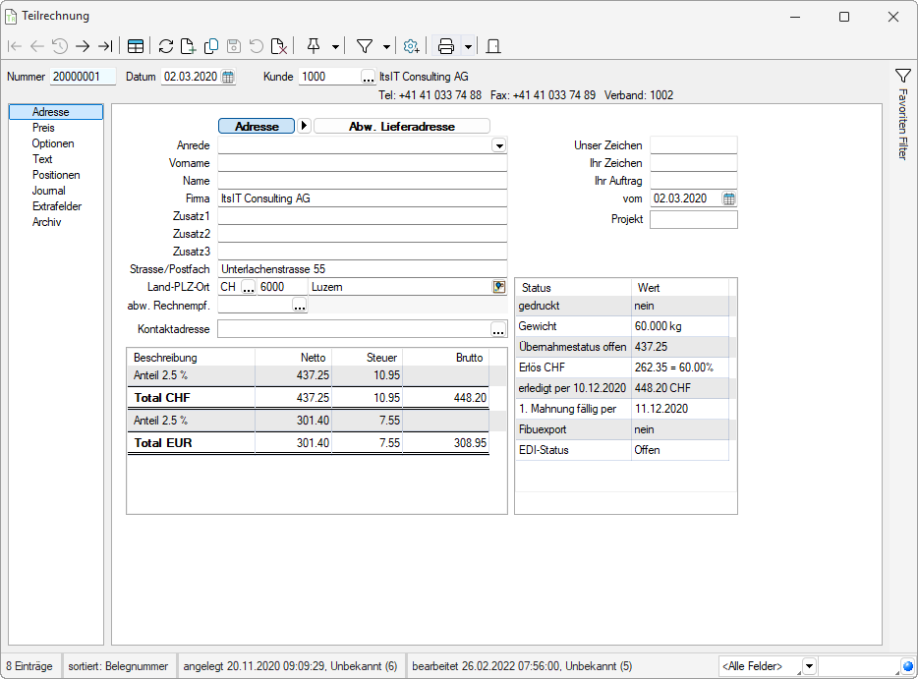918x679 pixels.
Task: Click the Projekt input field
Action: click(693, 220)
